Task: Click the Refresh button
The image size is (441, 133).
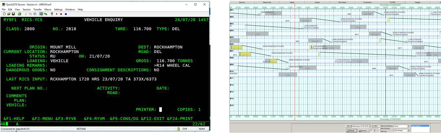Action: click(351, 131)
